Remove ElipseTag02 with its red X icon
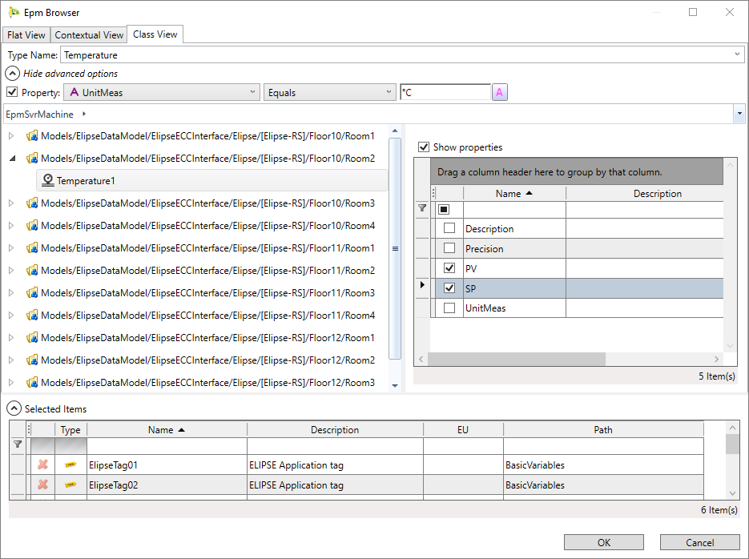Image resolution: width=749 pixels, height=559 pixels. [42, 485]
